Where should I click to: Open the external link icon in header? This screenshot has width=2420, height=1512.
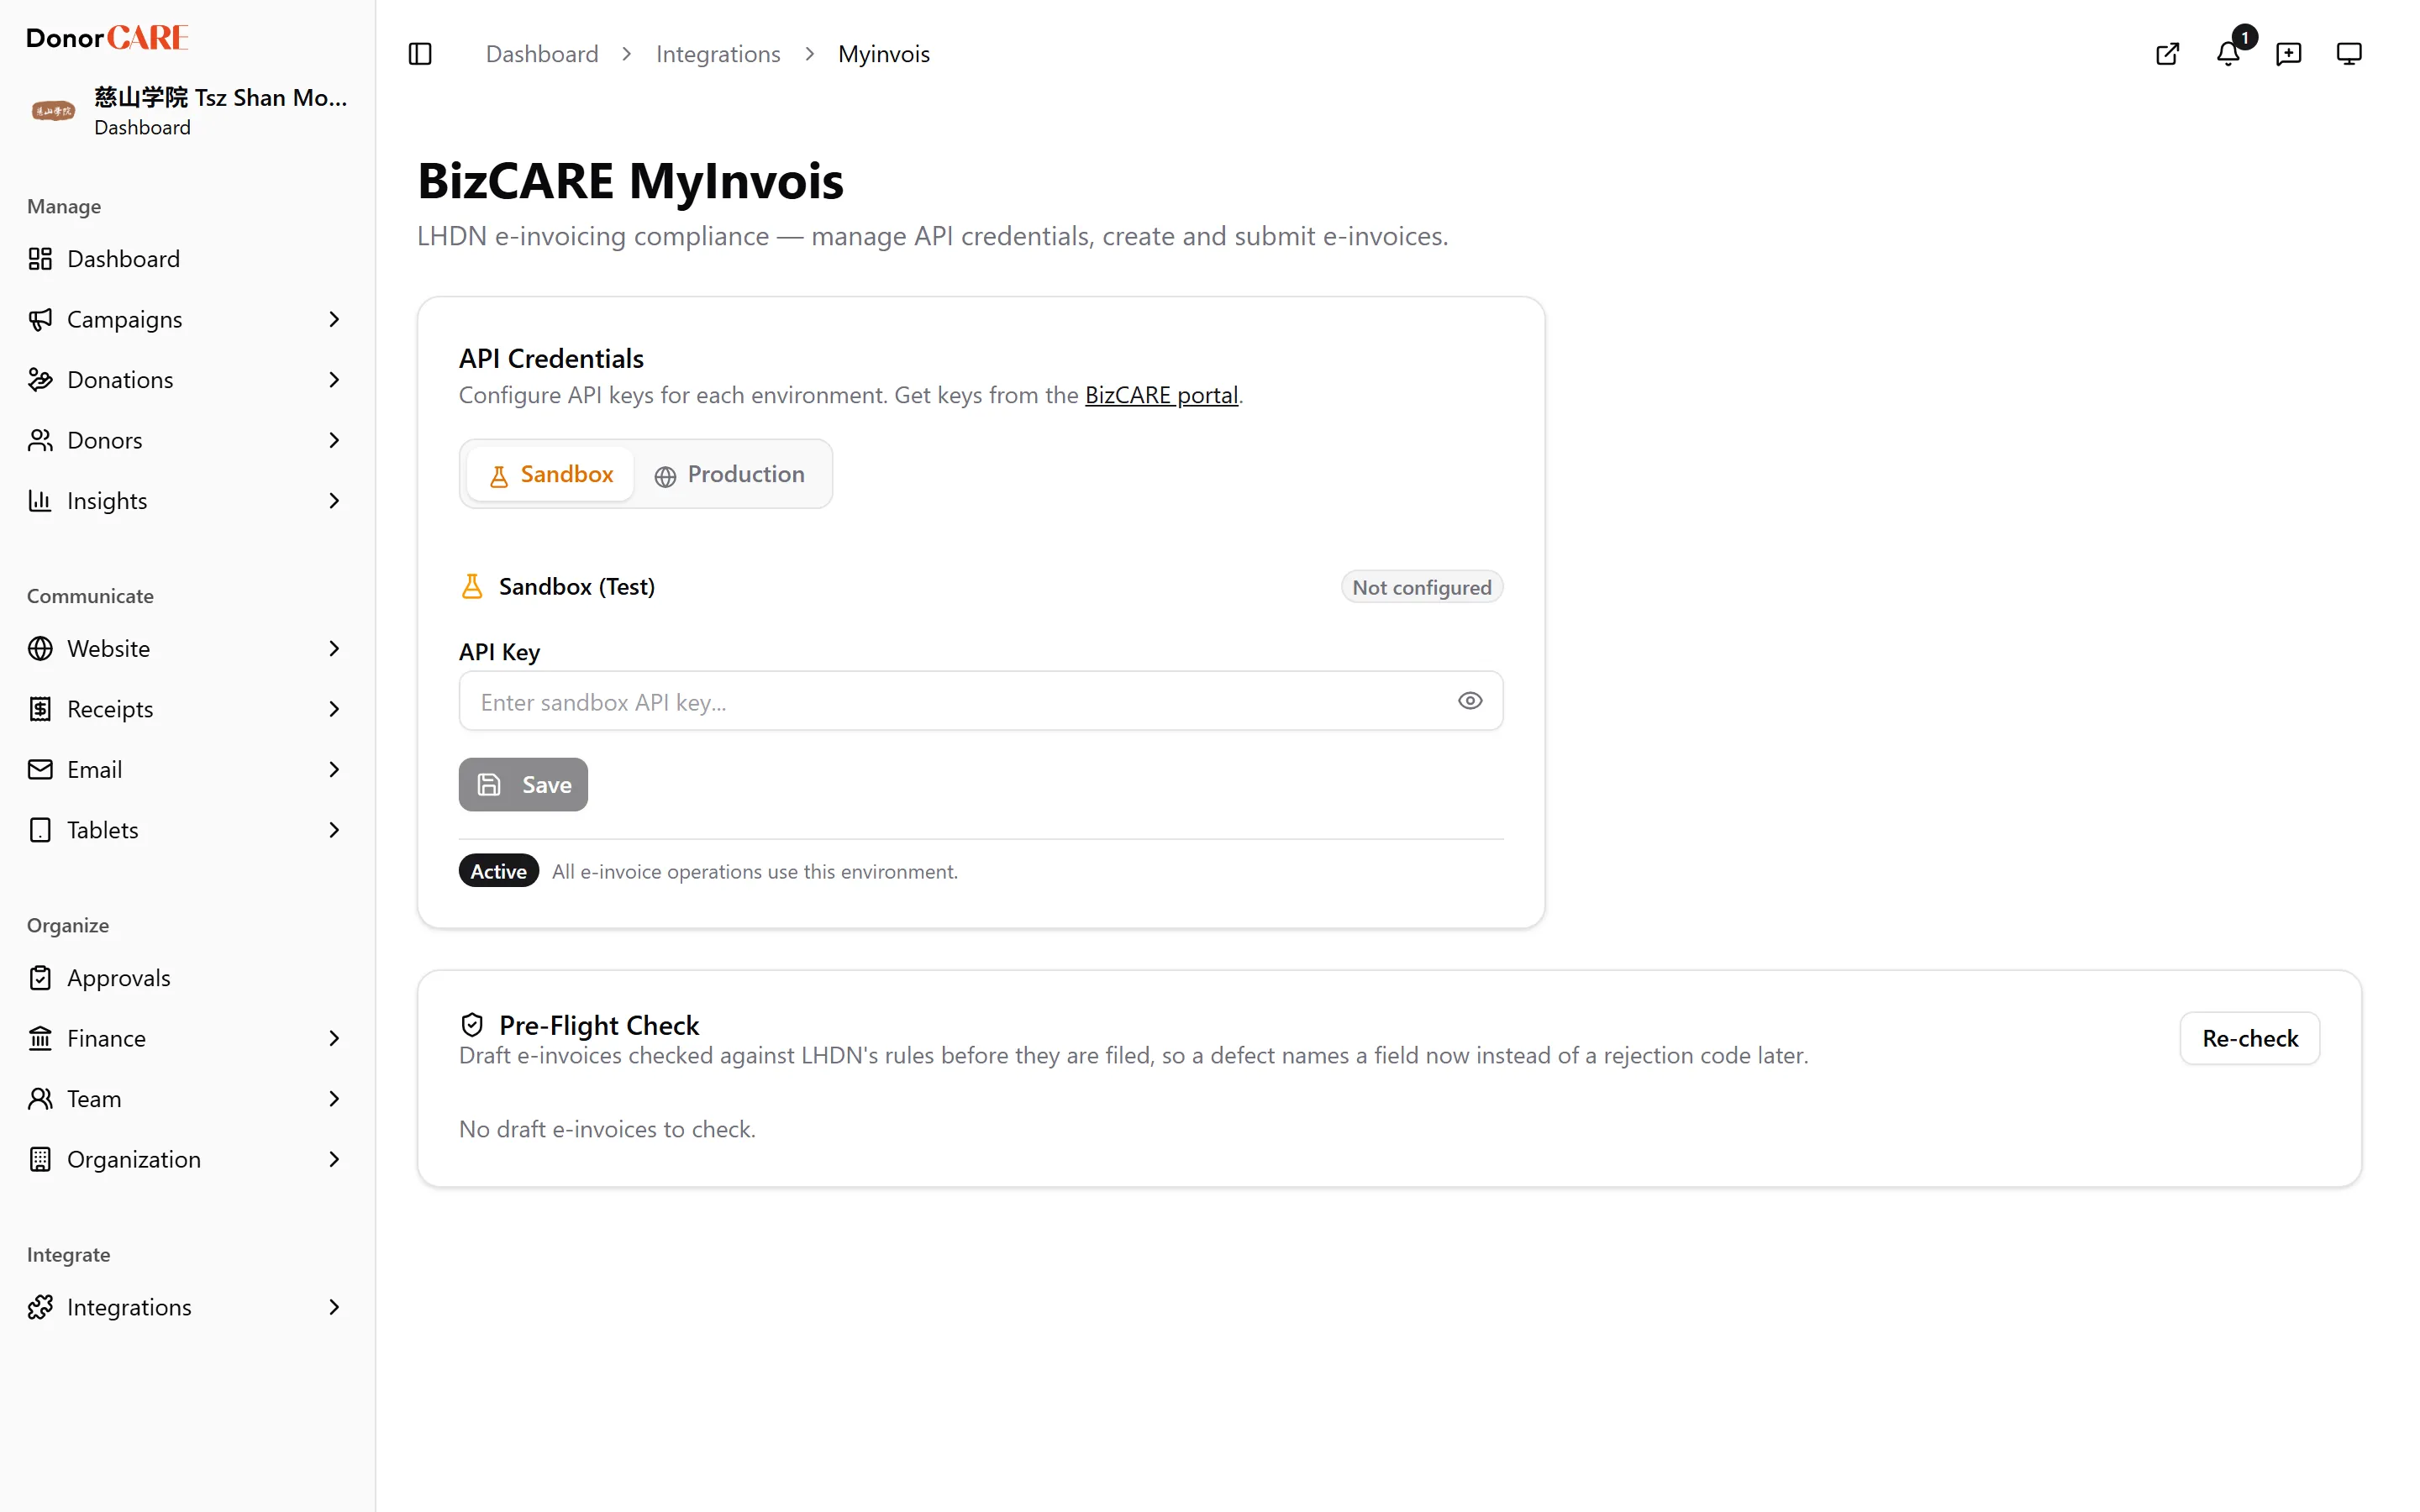[x=2167, y=54]
